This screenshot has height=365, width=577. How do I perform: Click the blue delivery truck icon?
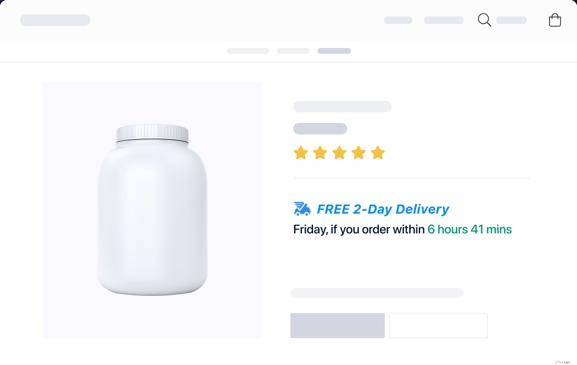coord(301,208)
